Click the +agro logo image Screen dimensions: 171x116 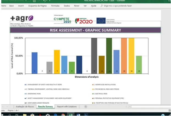(22, 19)
